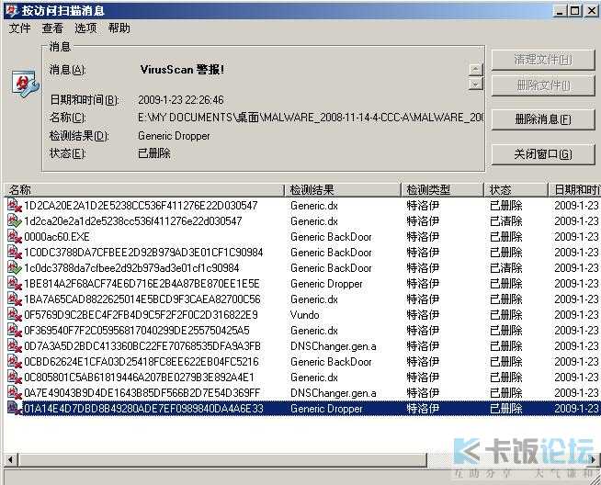Image resolution: width=601 pixels, height=485 pixels.
Task: Click 已清除 status in lowercase 1c0dc378 row
Action: [x=506, y=268]
